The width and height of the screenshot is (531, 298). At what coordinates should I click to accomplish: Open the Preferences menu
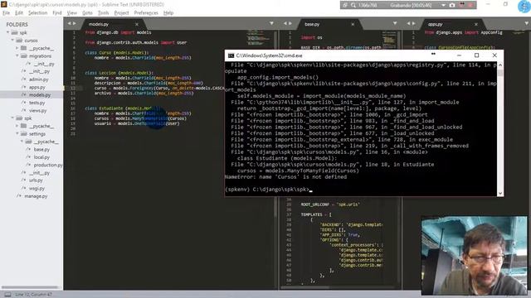pyautogui.click(x=146, y=13)
